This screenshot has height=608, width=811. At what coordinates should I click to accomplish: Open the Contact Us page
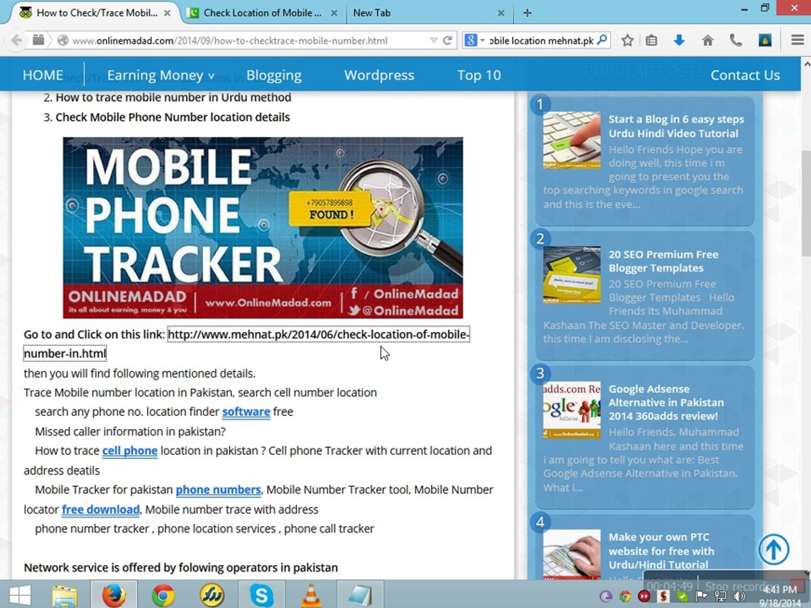click(745, 75)
